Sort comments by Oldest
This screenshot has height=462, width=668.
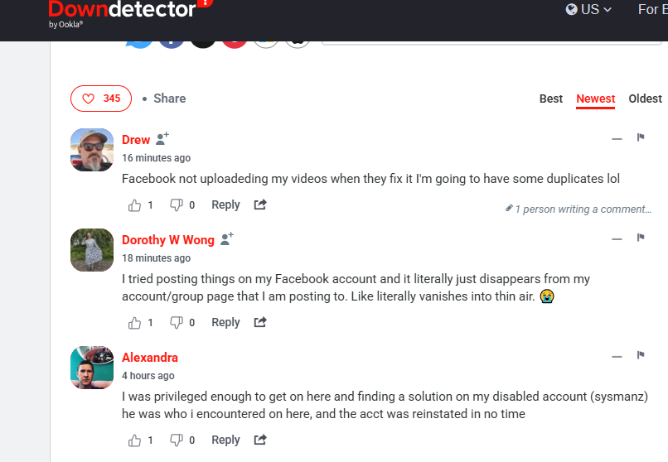645,99
